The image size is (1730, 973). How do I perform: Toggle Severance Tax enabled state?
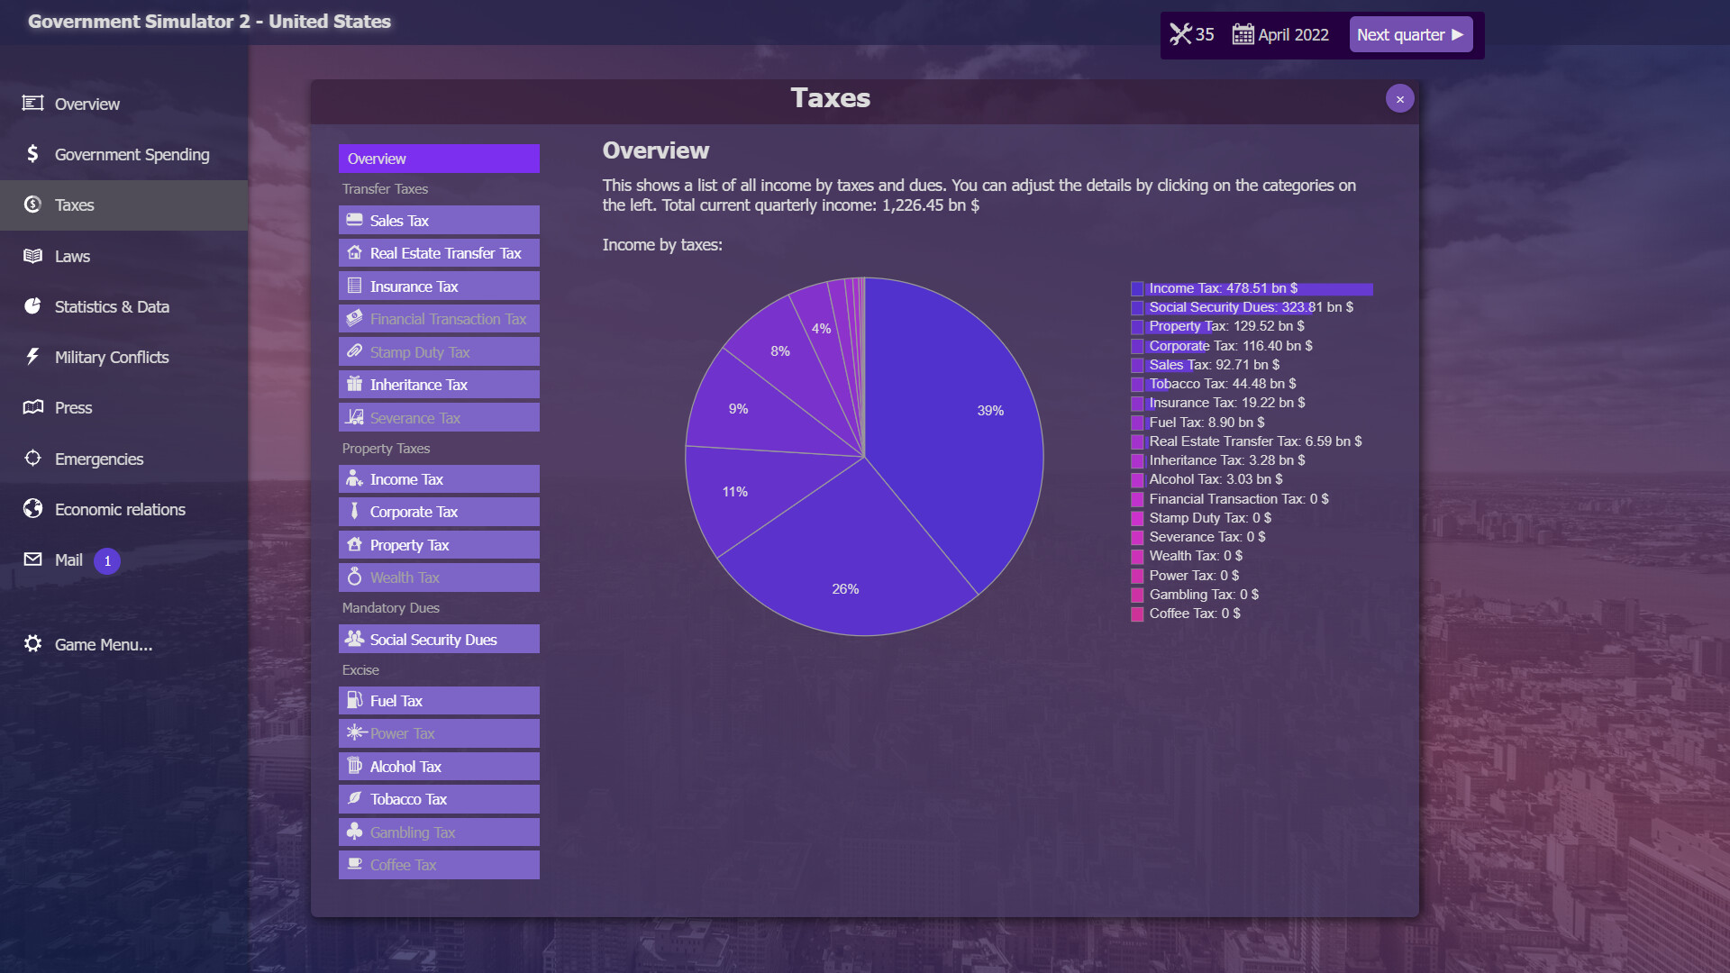point(440,417)
